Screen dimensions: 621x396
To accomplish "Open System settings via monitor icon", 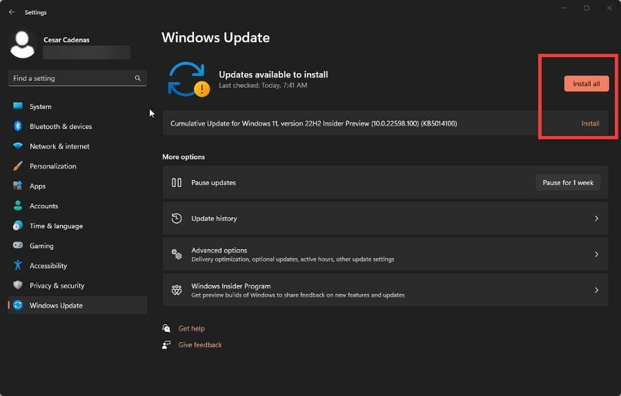I will 18,106.
